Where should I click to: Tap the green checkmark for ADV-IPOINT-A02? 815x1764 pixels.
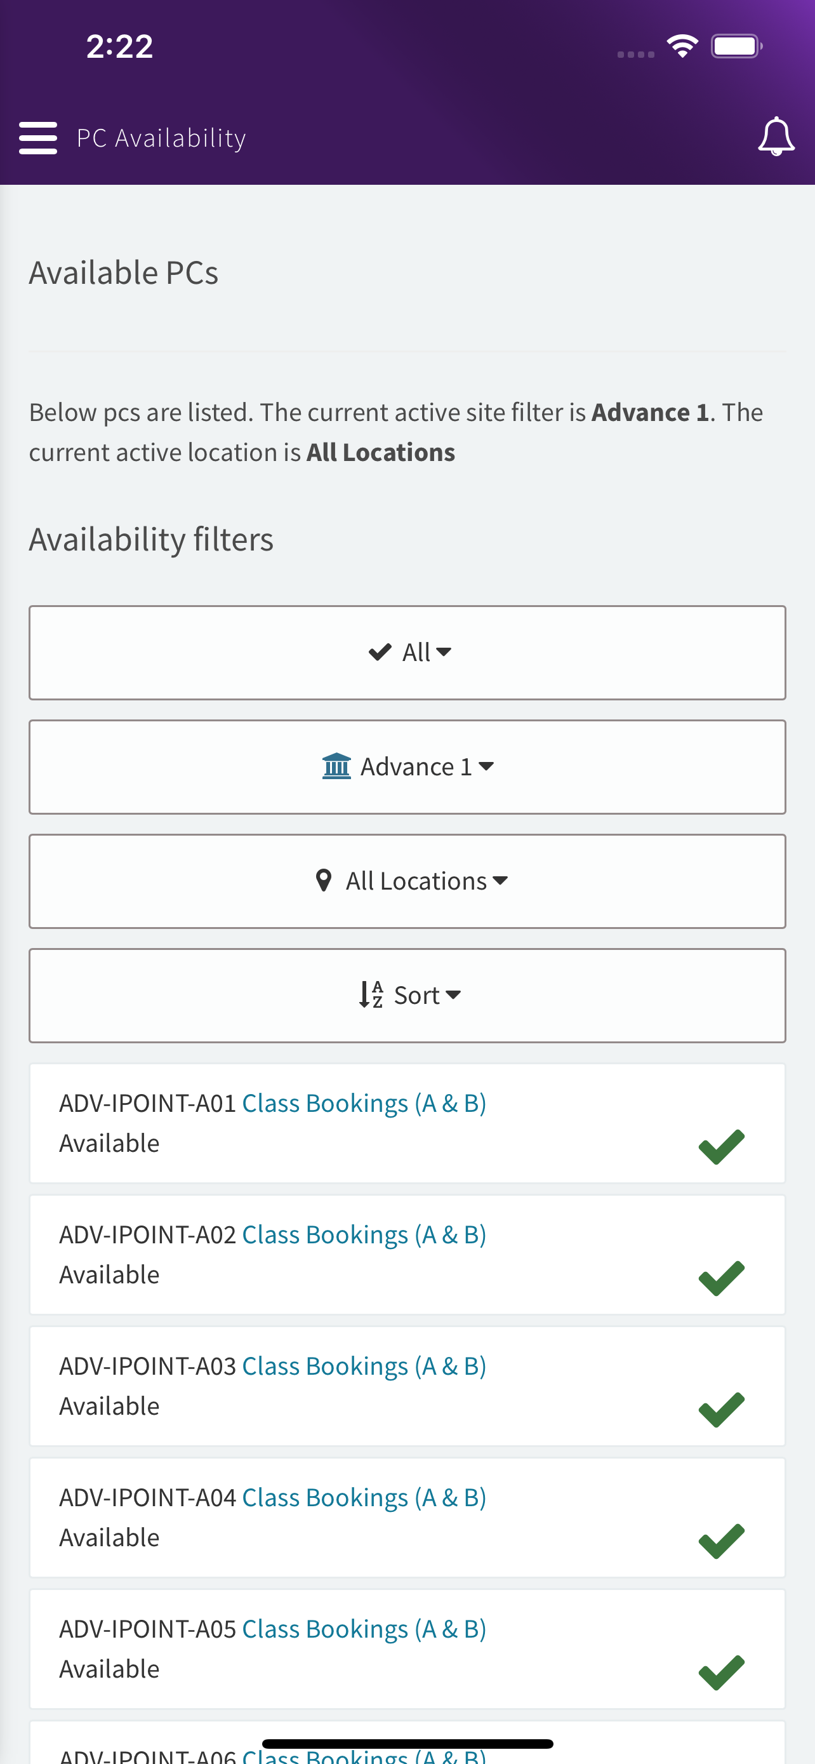pyautogui.click(x=721, y=1278)
